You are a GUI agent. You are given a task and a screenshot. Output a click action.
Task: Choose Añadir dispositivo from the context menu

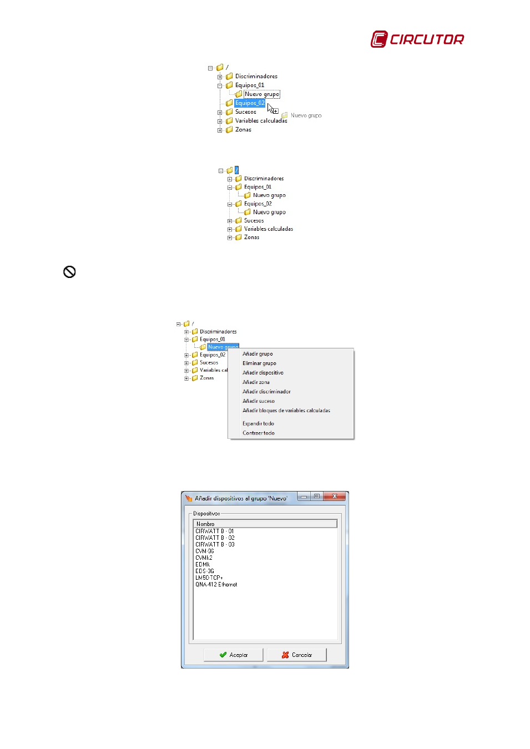click(x=263, y=373)
